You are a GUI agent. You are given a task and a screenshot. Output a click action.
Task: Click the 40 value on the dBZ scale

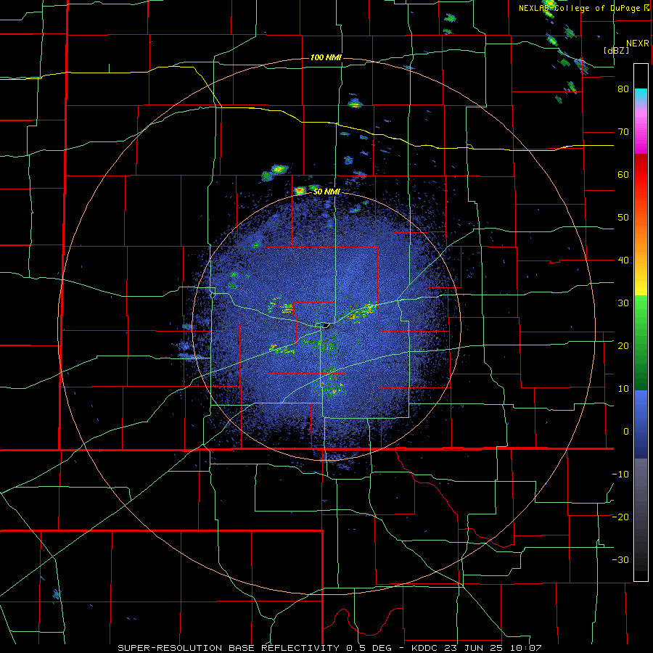tap(623, 260)
